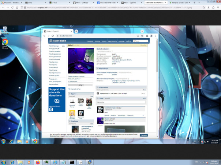Click the Windows Start orb button
The image size is (221, 165).
(x=4, y=141)
